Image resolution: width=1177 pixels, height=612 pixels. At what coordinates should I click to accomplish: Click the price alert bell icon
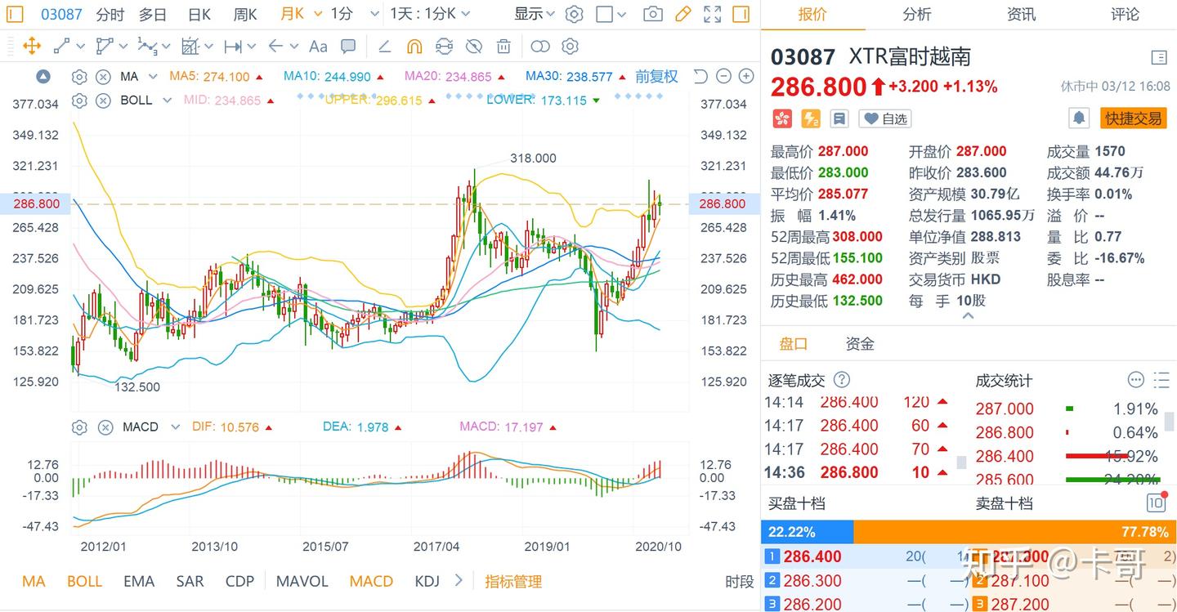click(x=1079, y=118)
